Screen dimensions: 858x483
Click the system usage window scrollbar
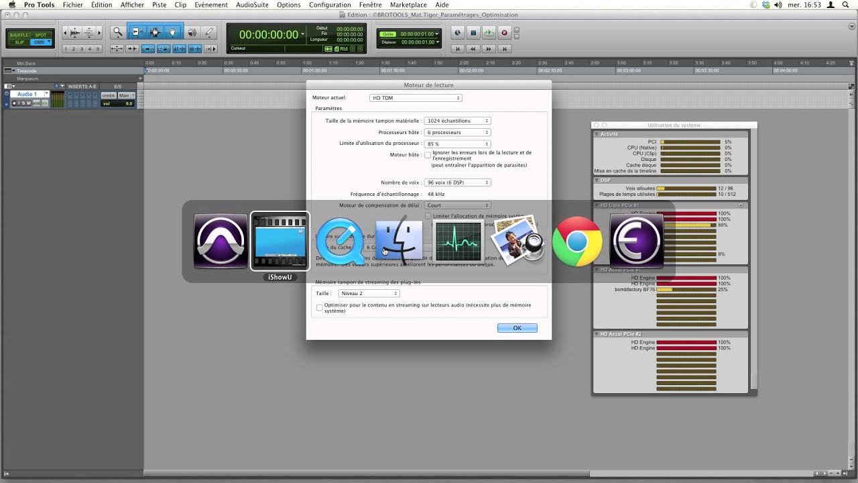pyautogui.click(x=753, y=381)
